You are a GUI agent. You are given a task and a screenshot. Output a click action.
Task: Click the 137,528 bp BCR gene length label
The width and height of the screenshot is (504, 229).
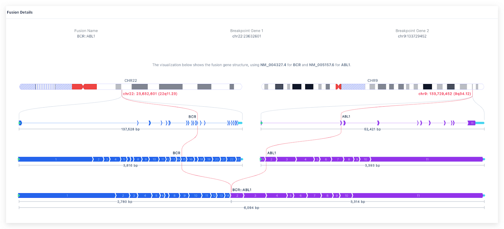130,129
